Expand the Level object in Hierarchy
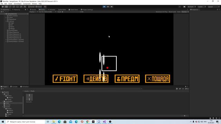 (6, 18)
